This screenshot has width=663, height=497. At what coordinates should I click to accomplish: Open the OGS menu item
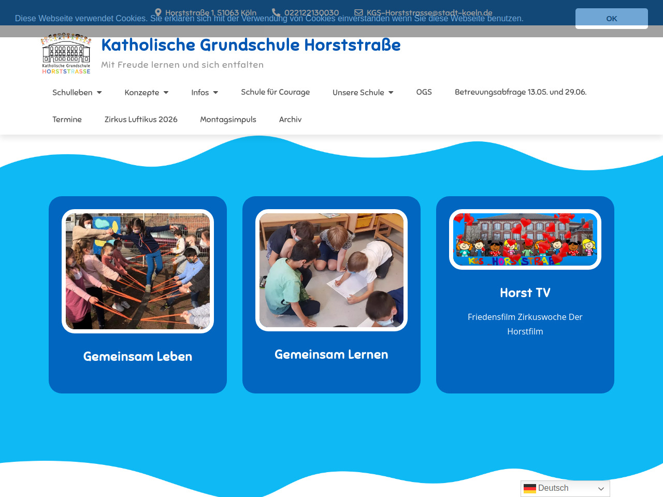coord(424,92)
